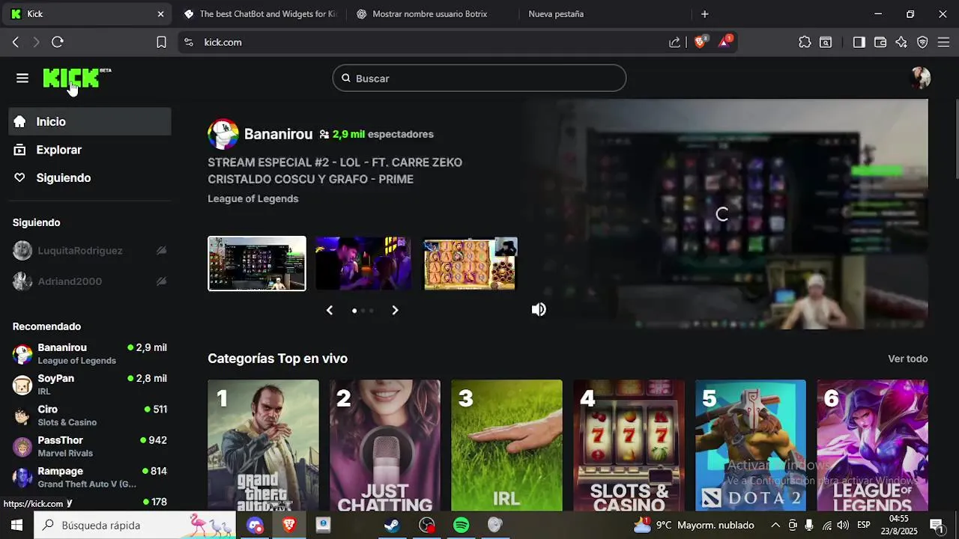Open Bananirou channel name link
This screenshot has width=959, height=539.
click(x=278, y=134)
